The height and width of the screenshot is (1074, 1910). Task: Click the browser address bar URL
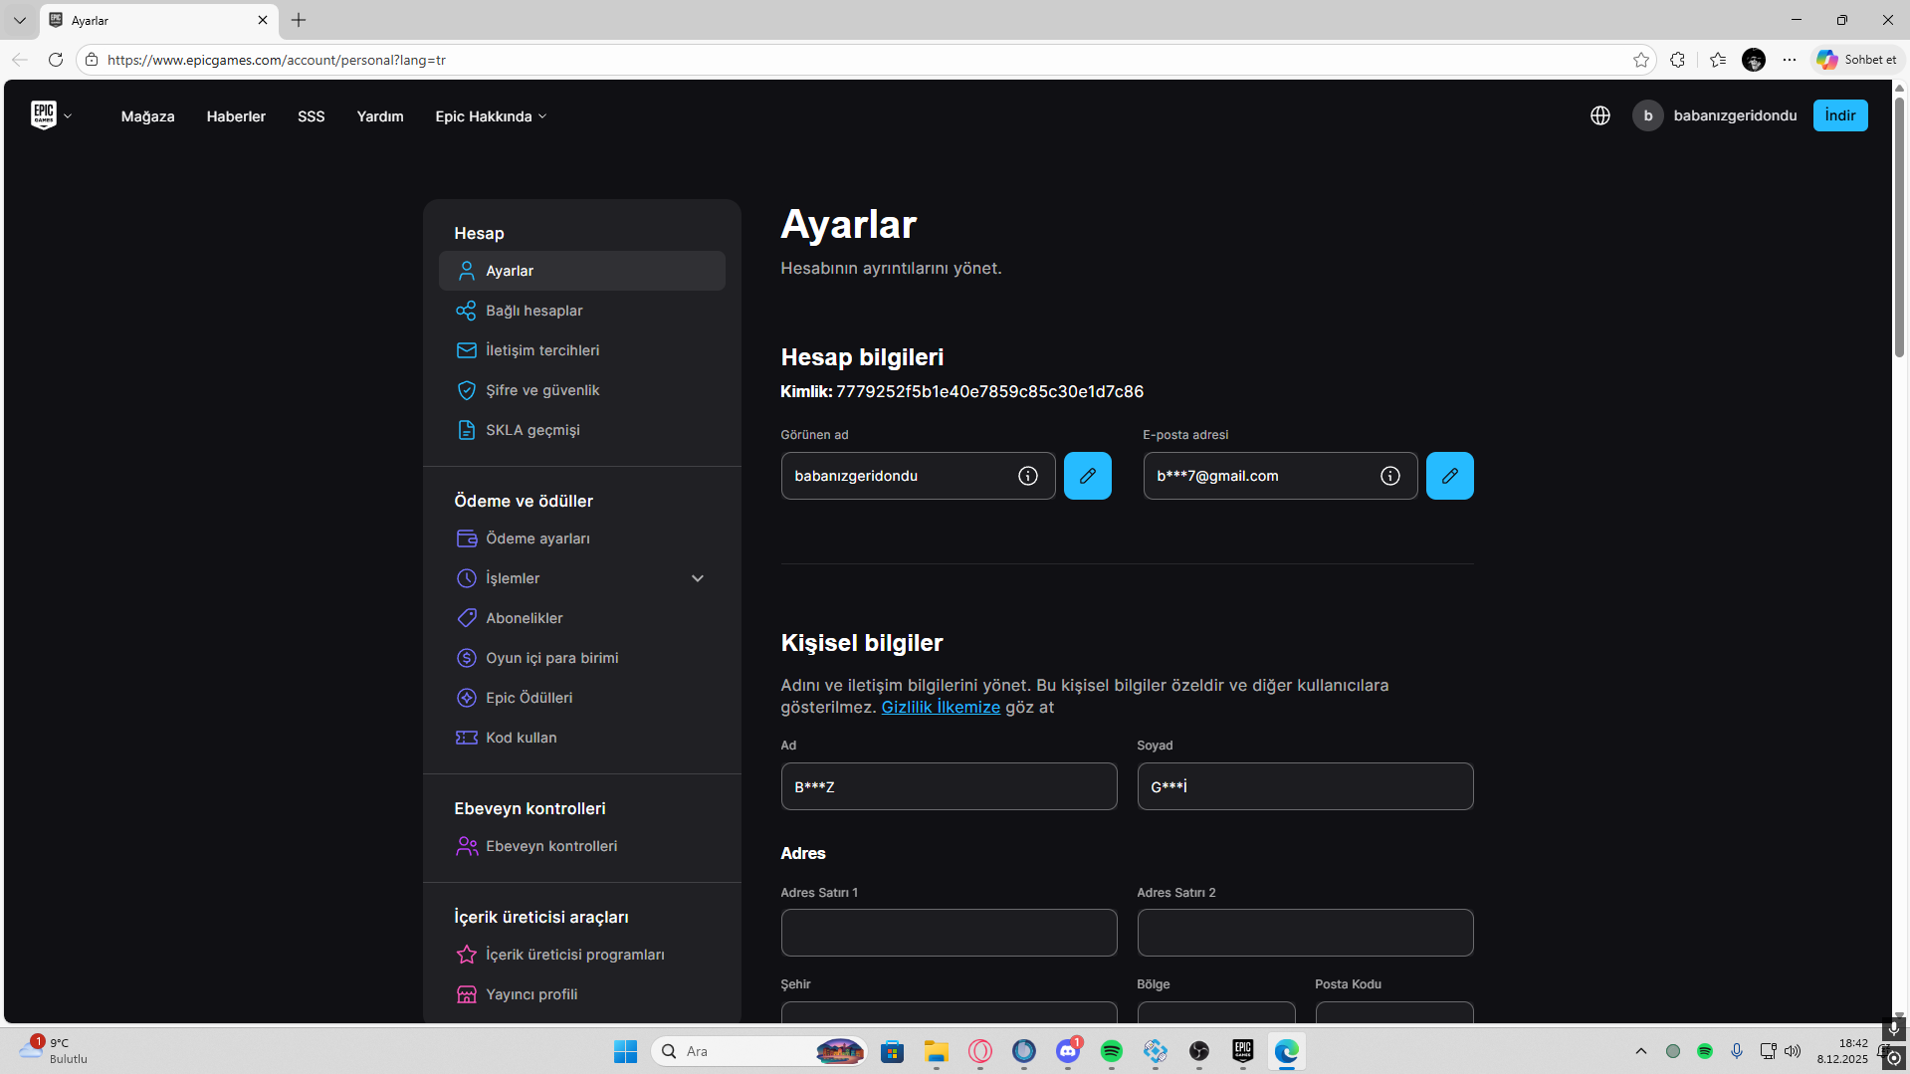click(277, 60)
